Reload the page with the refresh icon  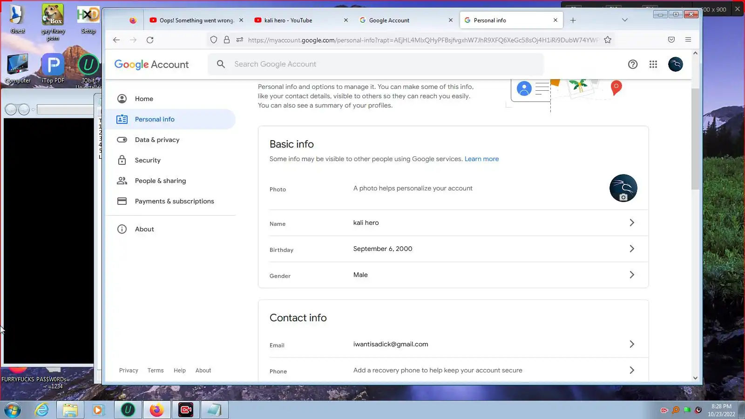coord(150,40)
